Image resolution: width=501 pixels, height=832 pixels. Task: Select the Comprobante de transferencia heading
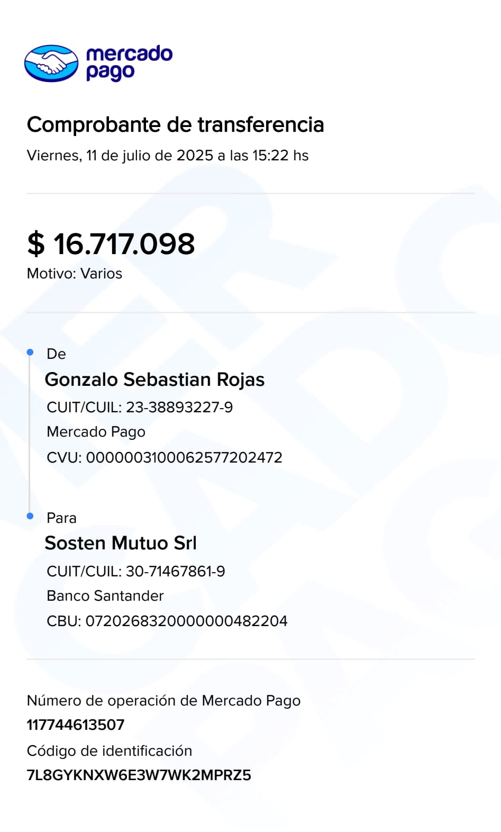[175, 125]
